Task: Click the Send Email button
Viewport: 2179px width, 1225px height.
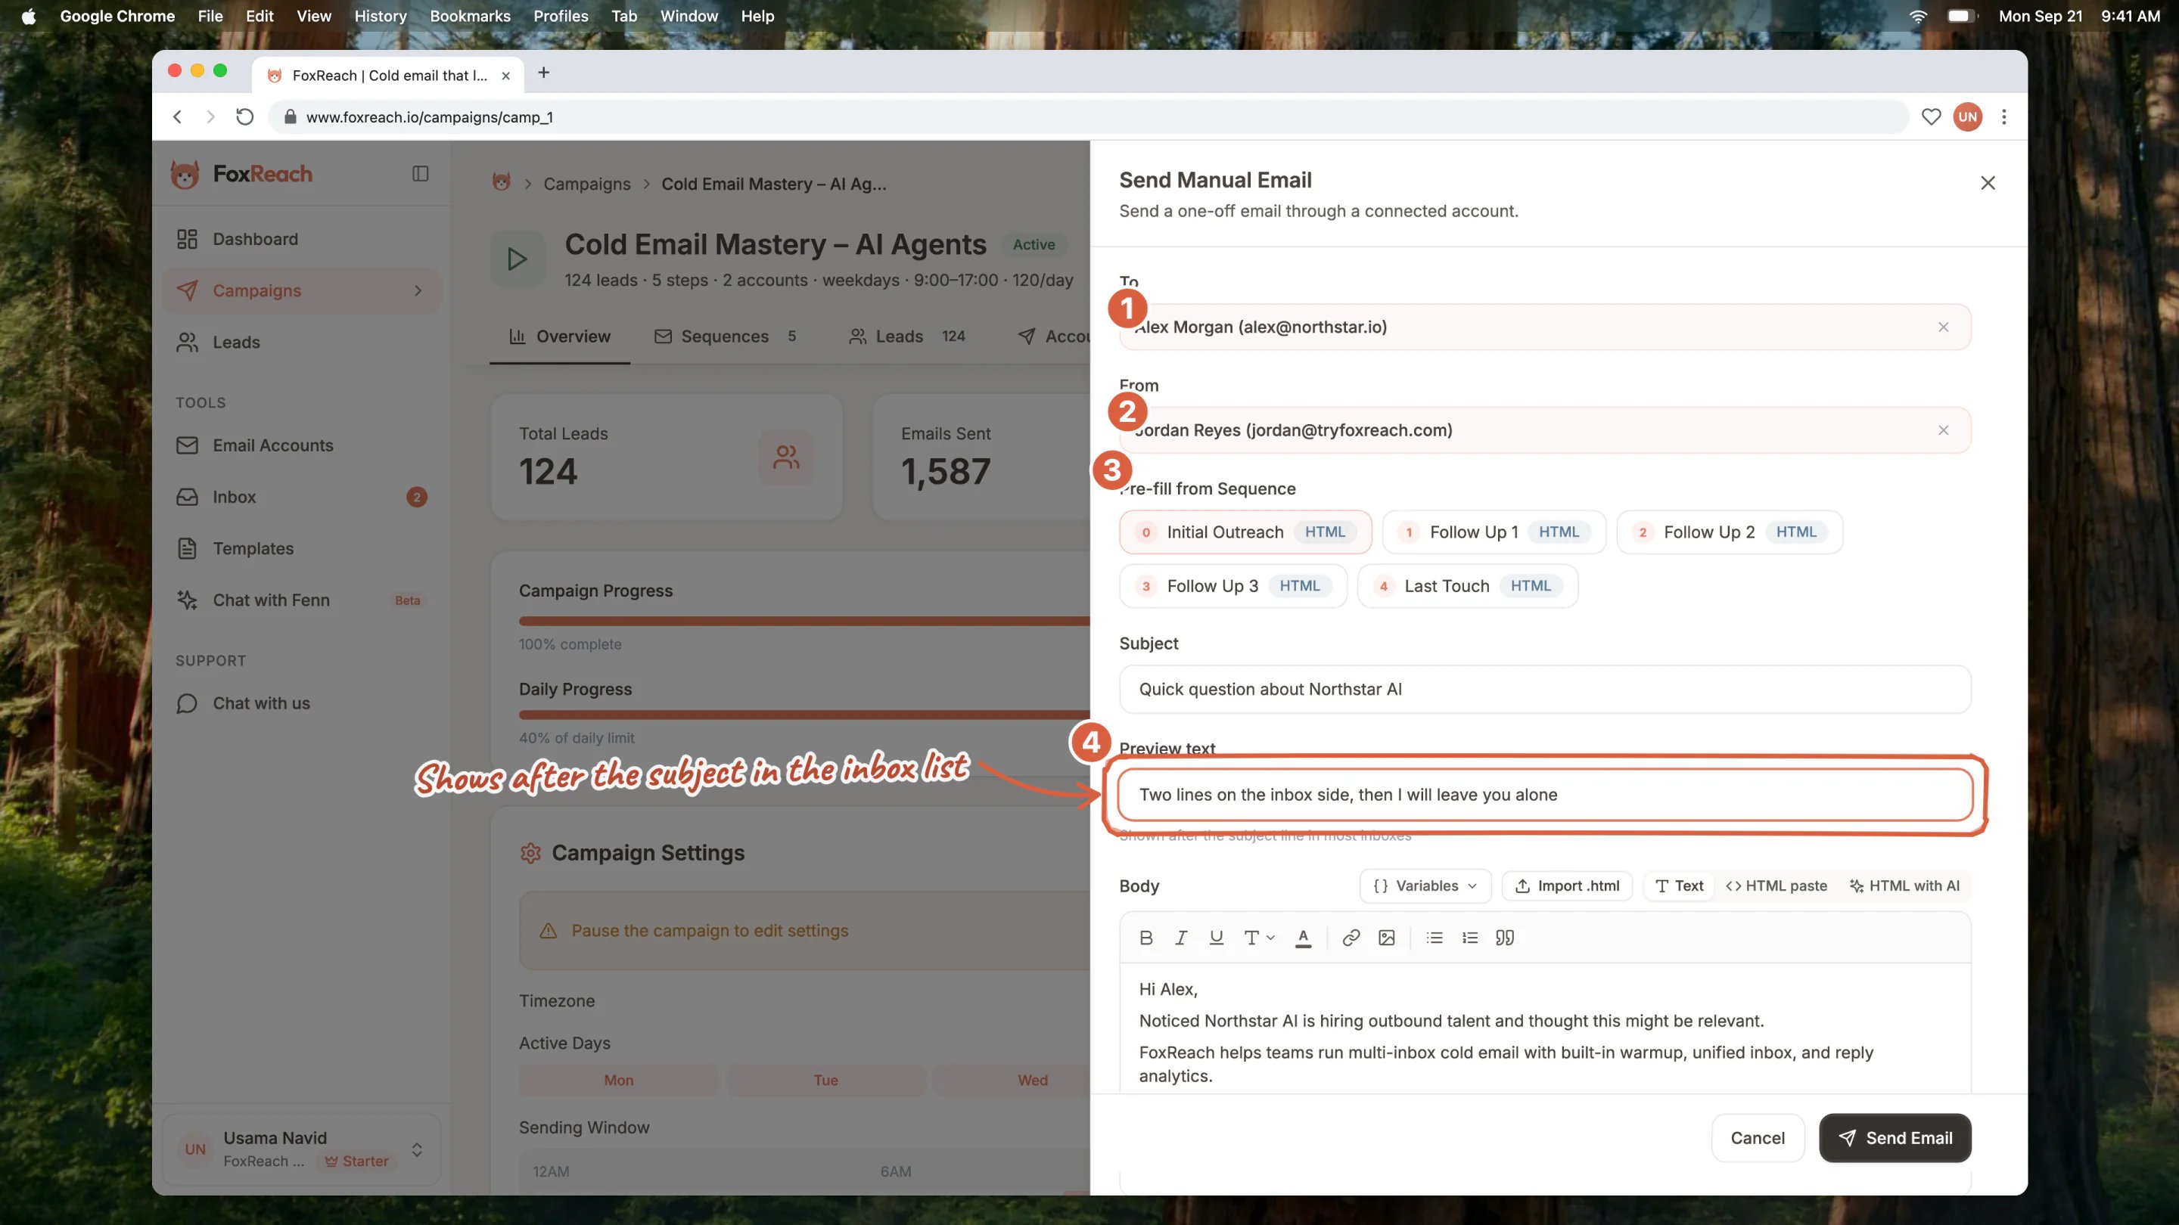Action: point(1895,1138)
